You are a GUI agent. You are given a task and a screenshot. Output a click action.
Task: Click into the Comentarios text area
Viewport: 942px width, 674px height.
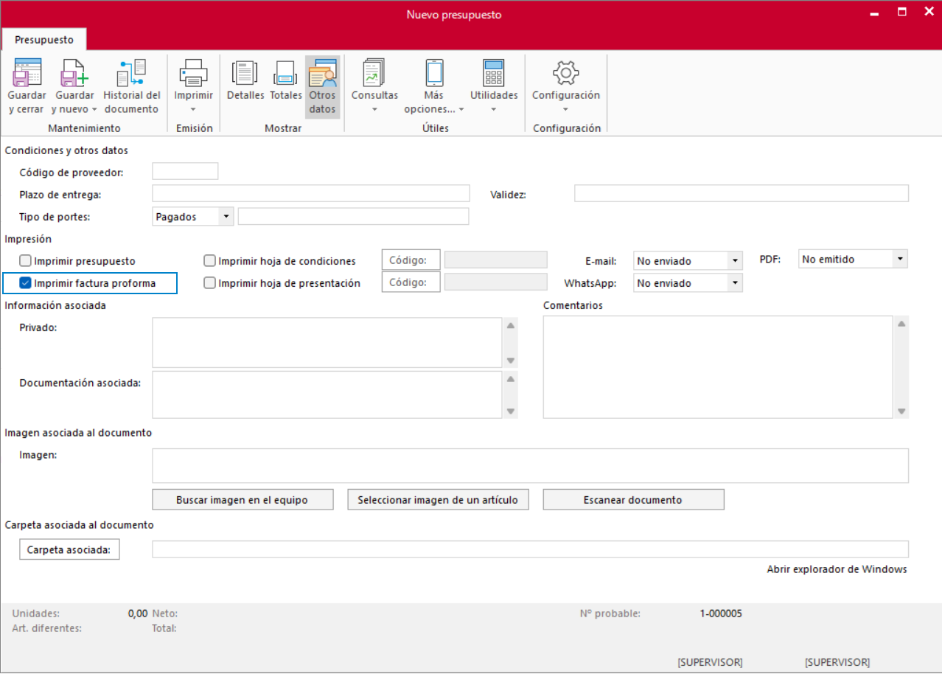pos(718,367)
